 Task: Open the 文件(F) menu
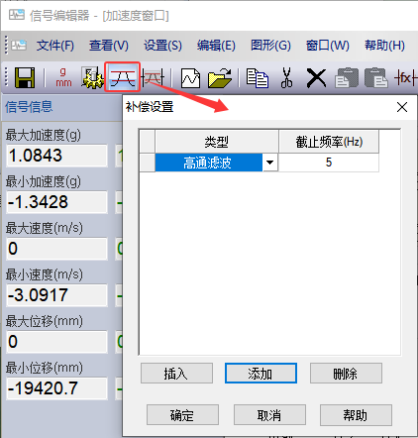(55, 46)
